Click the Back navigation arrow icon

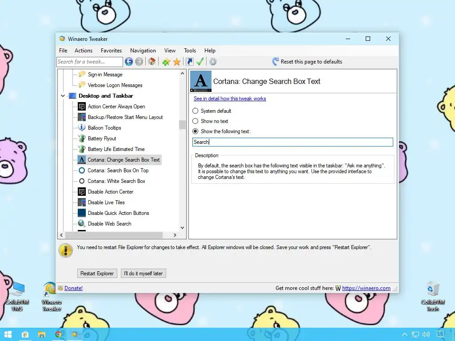[129, 61]
